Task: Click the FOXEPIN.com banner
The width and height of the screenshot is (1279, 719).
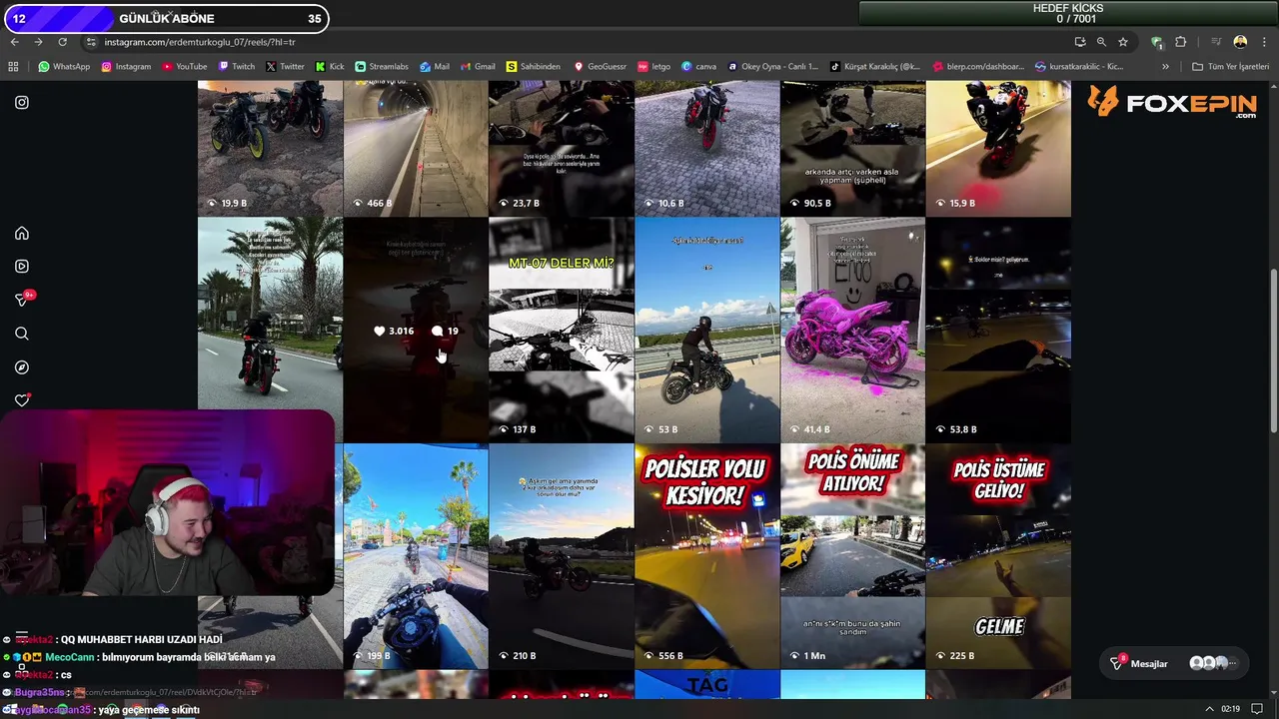Action: [x=1171, y=103]
